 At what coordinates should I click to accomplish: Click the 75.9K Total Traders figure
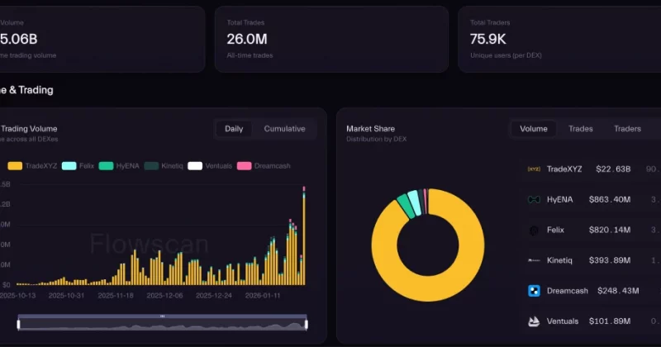487,39
